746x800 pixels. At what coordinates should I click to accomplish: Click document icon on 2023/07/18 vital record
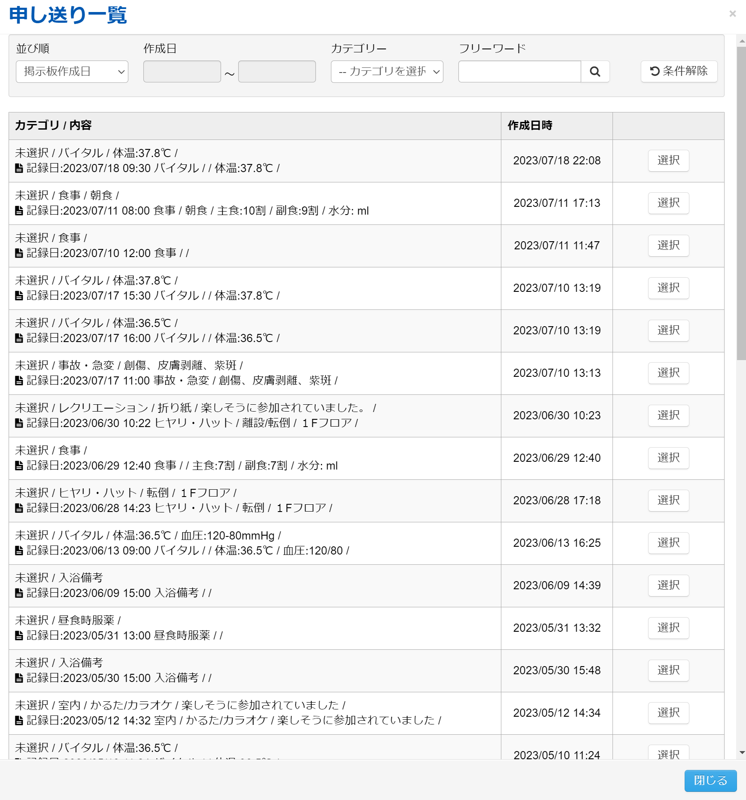(x=19, y=168)
